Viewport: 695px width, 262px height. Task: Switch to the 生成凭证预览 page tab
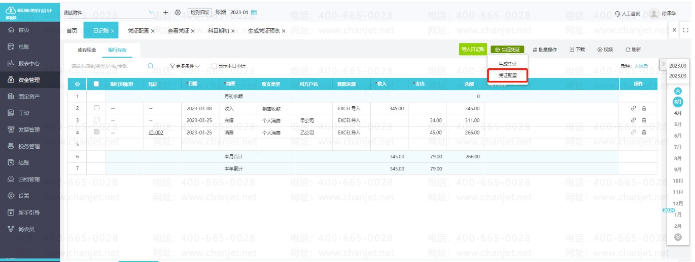[x=264, y=31]
